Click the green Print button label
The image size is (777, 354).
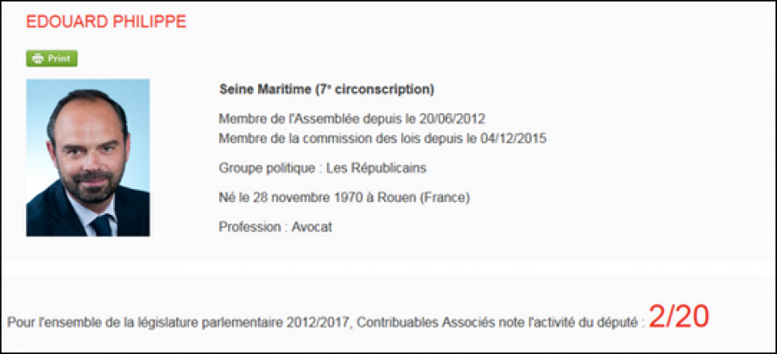[59, 59]
